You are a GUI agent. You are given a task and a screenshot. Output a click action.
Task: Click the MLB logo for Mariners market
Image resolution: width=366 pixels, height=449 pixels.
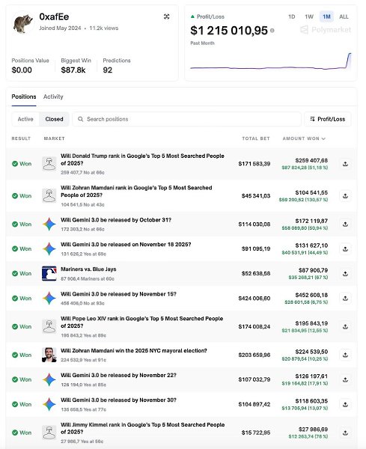(x=49, y=274)
